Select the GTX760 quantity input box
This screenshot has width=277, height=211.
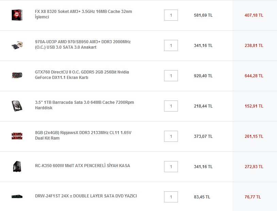(x=171, y=76)
